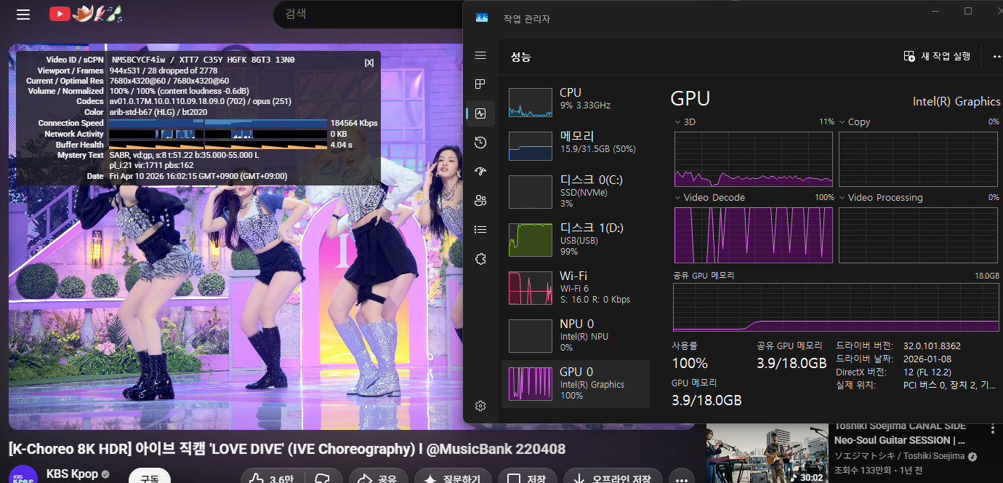Screen dimensions: 1003x483
Task: Open the Processes tab icon in Task Manager
Action: [480, 84]
